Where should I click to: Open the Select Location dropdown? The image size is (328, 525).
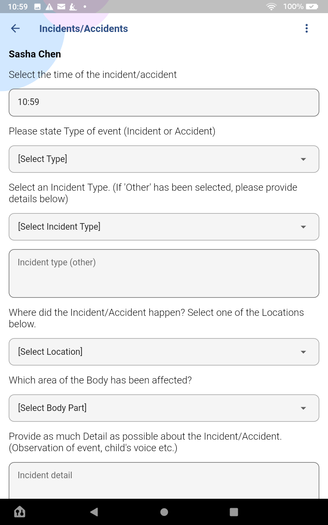click(x=164, y=352)
